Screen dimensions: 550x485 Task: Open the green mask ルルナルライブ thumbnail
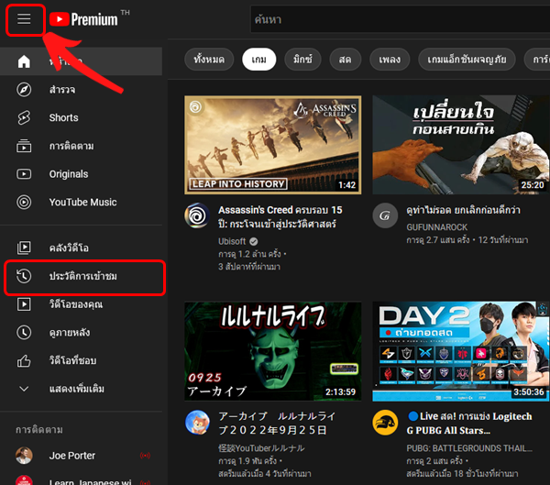[273, 351]
